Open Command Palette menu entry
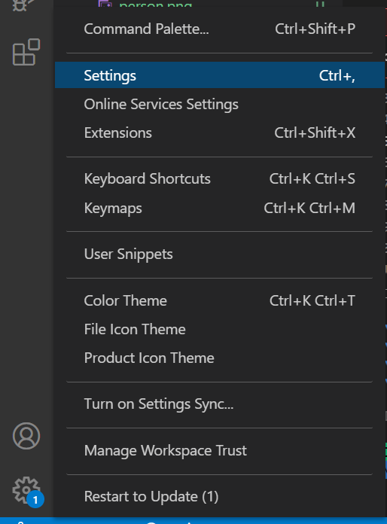The height and width of the screenshot is (524, 387). pos(220,29)
